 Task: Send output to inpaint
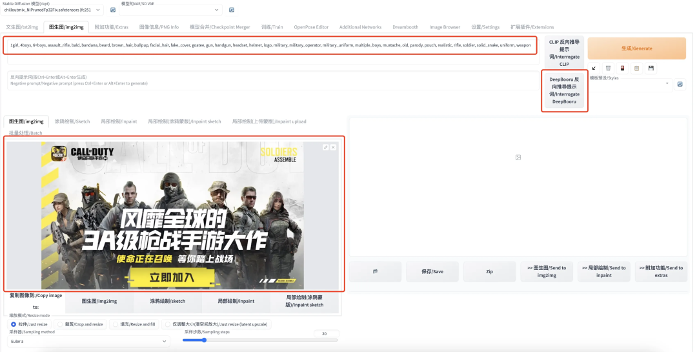603,271
